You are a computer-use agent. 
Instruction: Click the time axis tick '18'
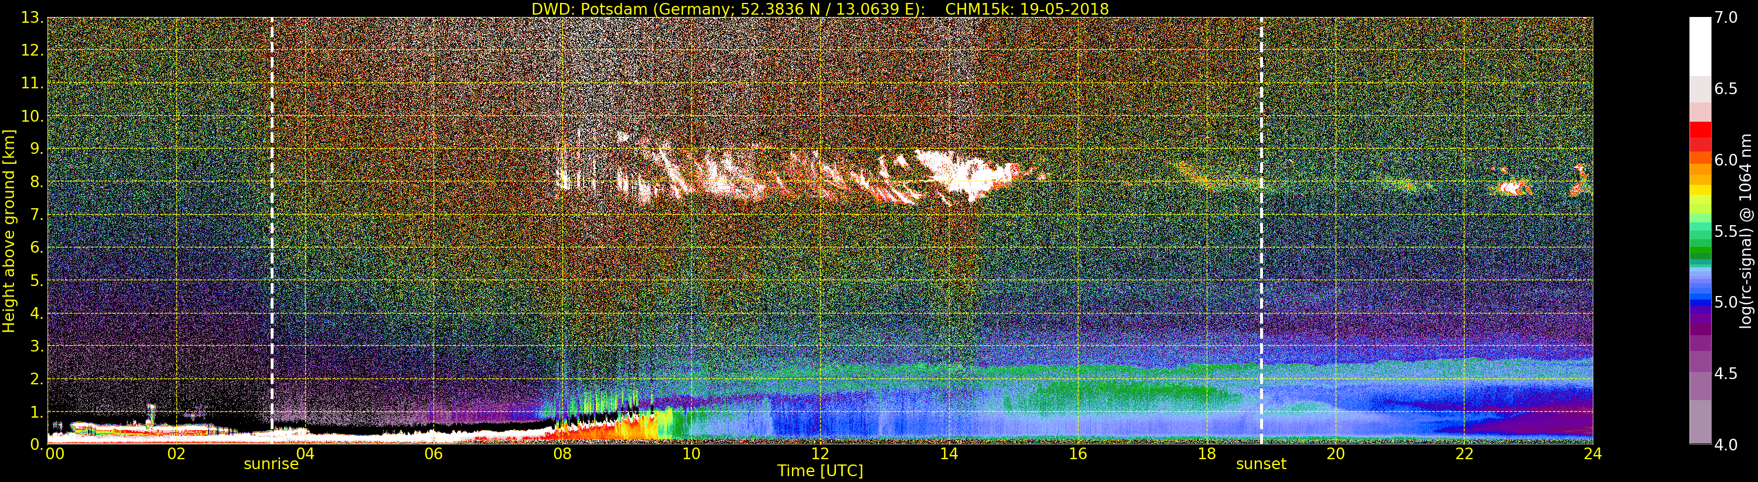pos(1207,454)
